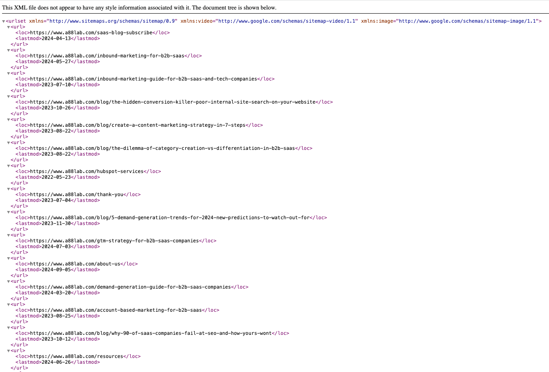Click lastmod date 2024-06-26

(x=56, y=362)
